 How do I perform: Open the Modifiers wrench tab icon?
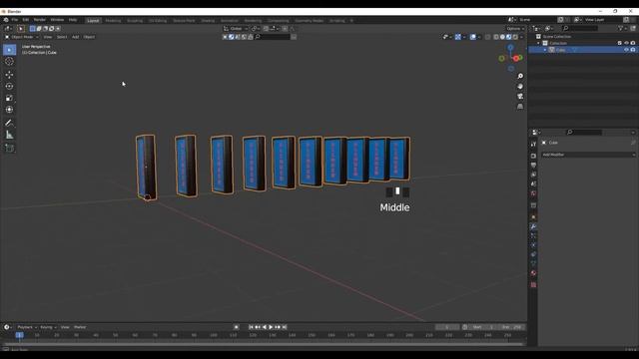pos(533,226)
